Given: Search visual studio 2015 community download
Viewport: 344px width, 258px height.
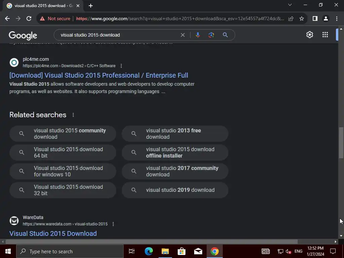Looking at the screenshot, I should pos(63,134).
